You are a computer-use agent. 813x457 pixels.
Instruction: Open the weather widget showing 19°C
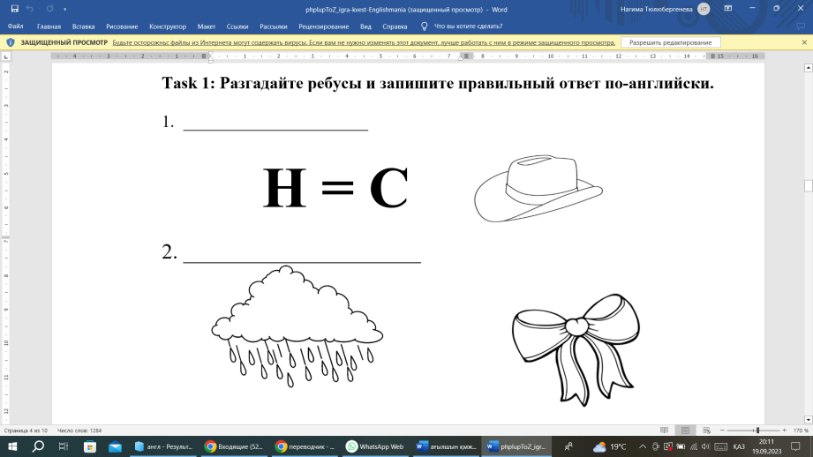(610, 446)
